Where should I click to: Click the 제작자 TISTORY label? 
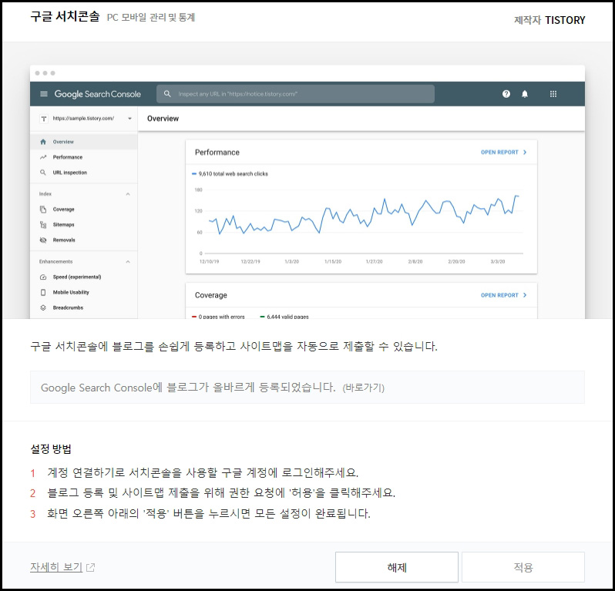(549, 20)
